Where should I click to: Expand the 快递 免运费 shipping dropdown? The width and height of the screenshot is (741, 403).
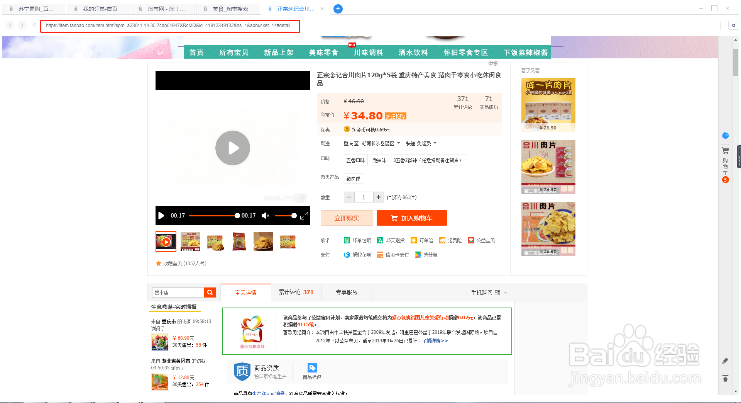421,143
